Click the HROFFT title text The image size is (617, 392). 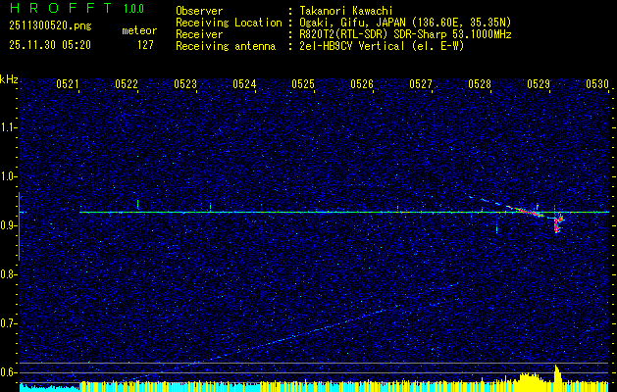coord(62,8)
